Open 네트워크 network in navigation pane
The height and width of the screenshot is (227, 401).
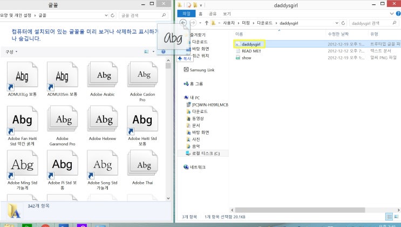(x=198, y=167)
